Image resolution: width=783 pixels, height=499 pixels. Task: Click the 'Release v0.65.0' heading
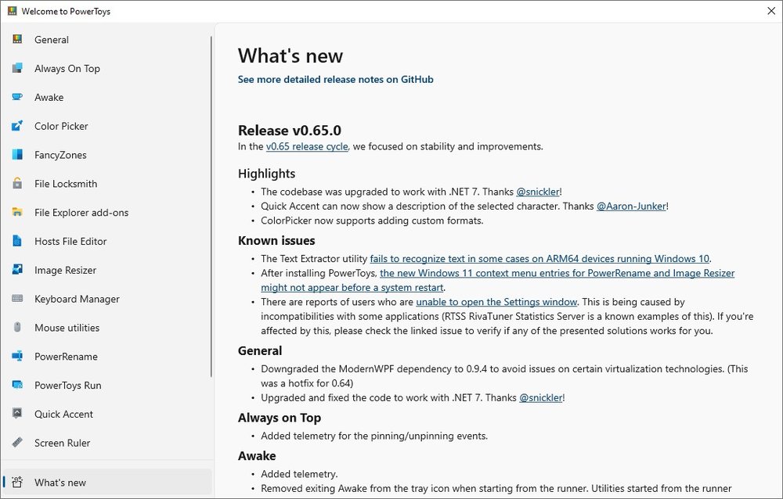290,131
